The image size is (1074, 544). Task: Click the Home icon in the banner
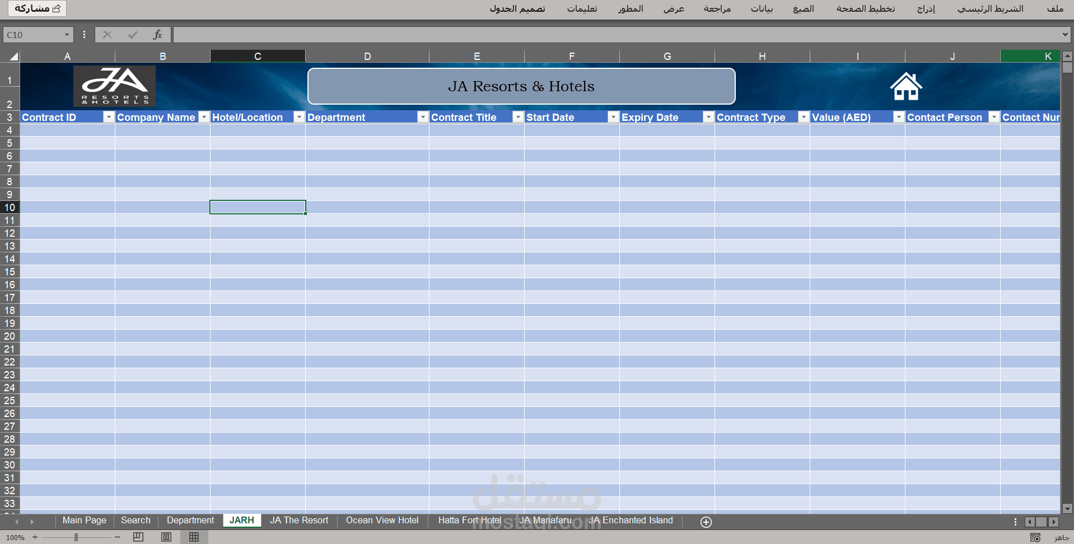pyautogui.click(x=906, y=87)
